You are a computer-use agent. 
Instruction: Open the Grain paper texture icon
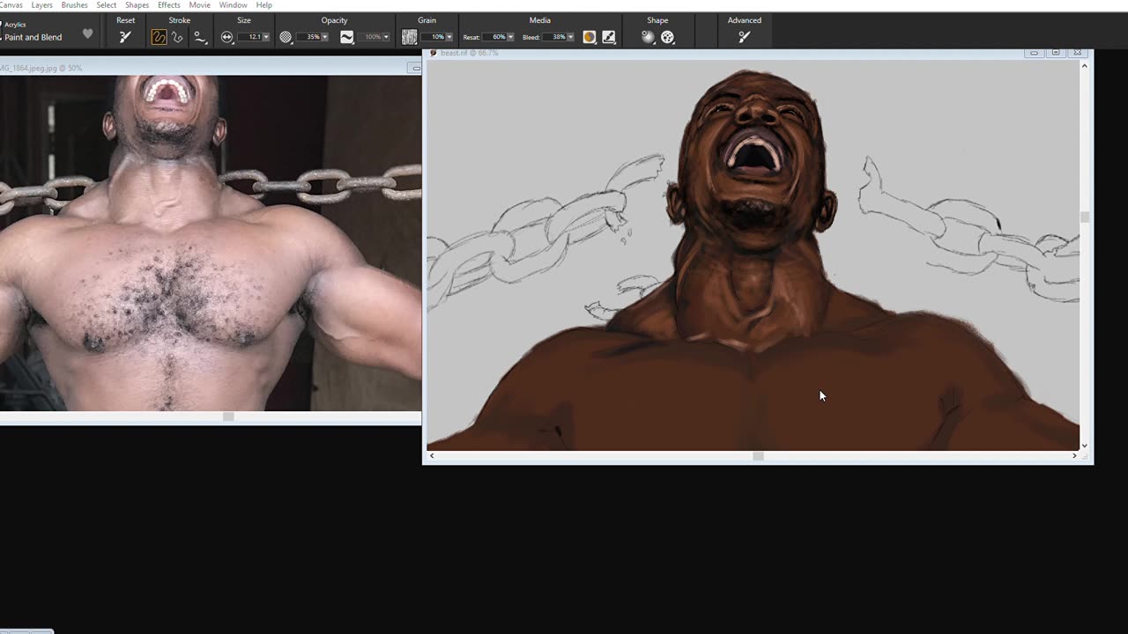(410, 37)
